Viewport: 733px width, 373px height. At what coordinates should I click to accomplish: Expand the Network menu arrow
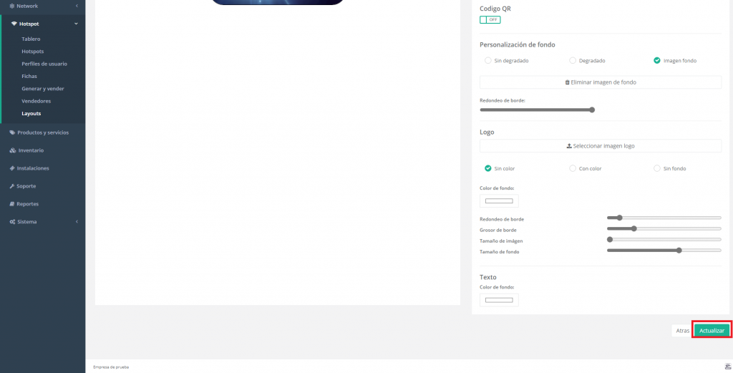click(x=76, y=6)
